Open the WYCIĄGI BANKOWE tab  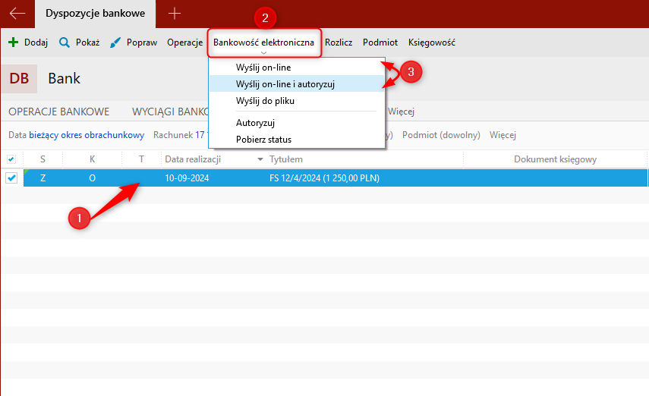170,112
